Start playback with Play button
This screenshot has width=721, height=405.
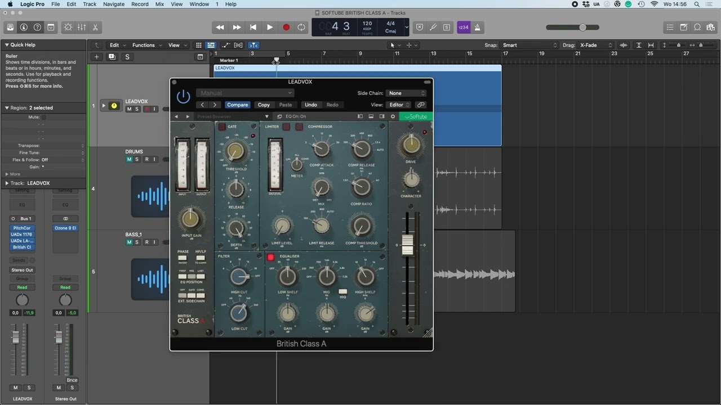click(x=270, y=27)
